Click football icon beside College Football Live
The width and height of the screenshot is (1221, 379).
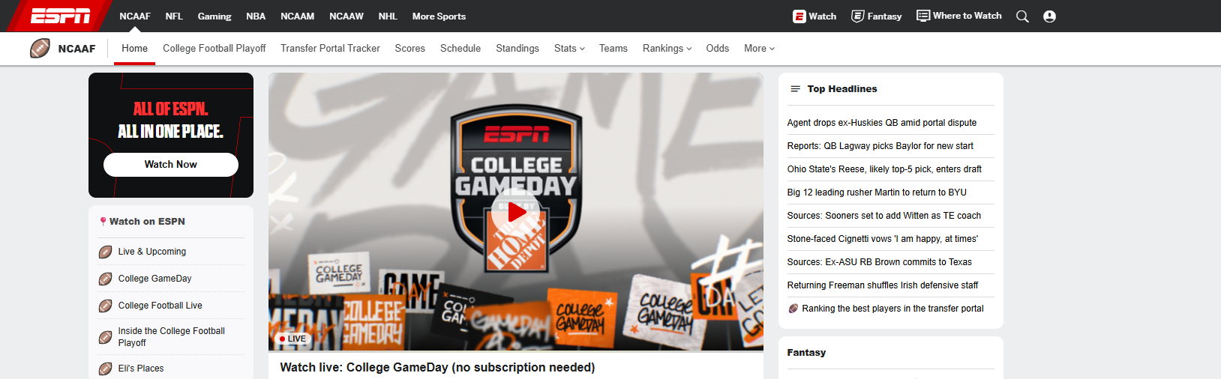click(x=106, y=306)
